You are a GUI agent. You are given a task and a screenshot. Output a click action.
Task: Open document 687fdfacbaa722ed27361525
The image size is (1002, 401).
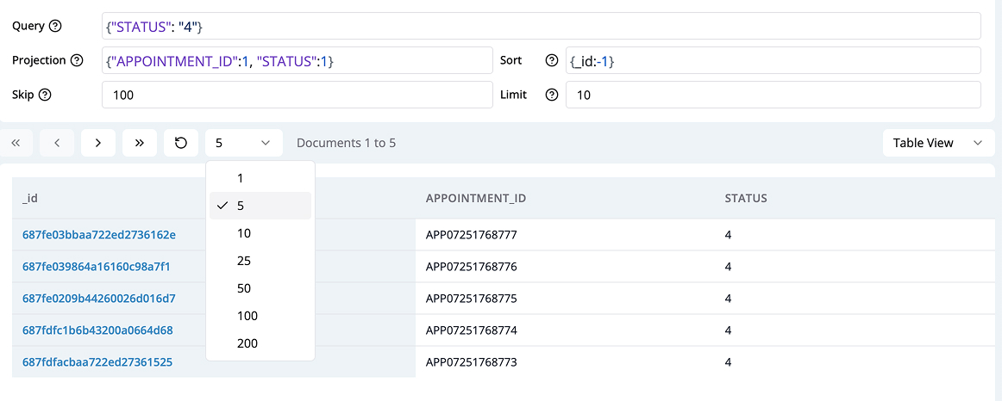[x=97, y=362]
